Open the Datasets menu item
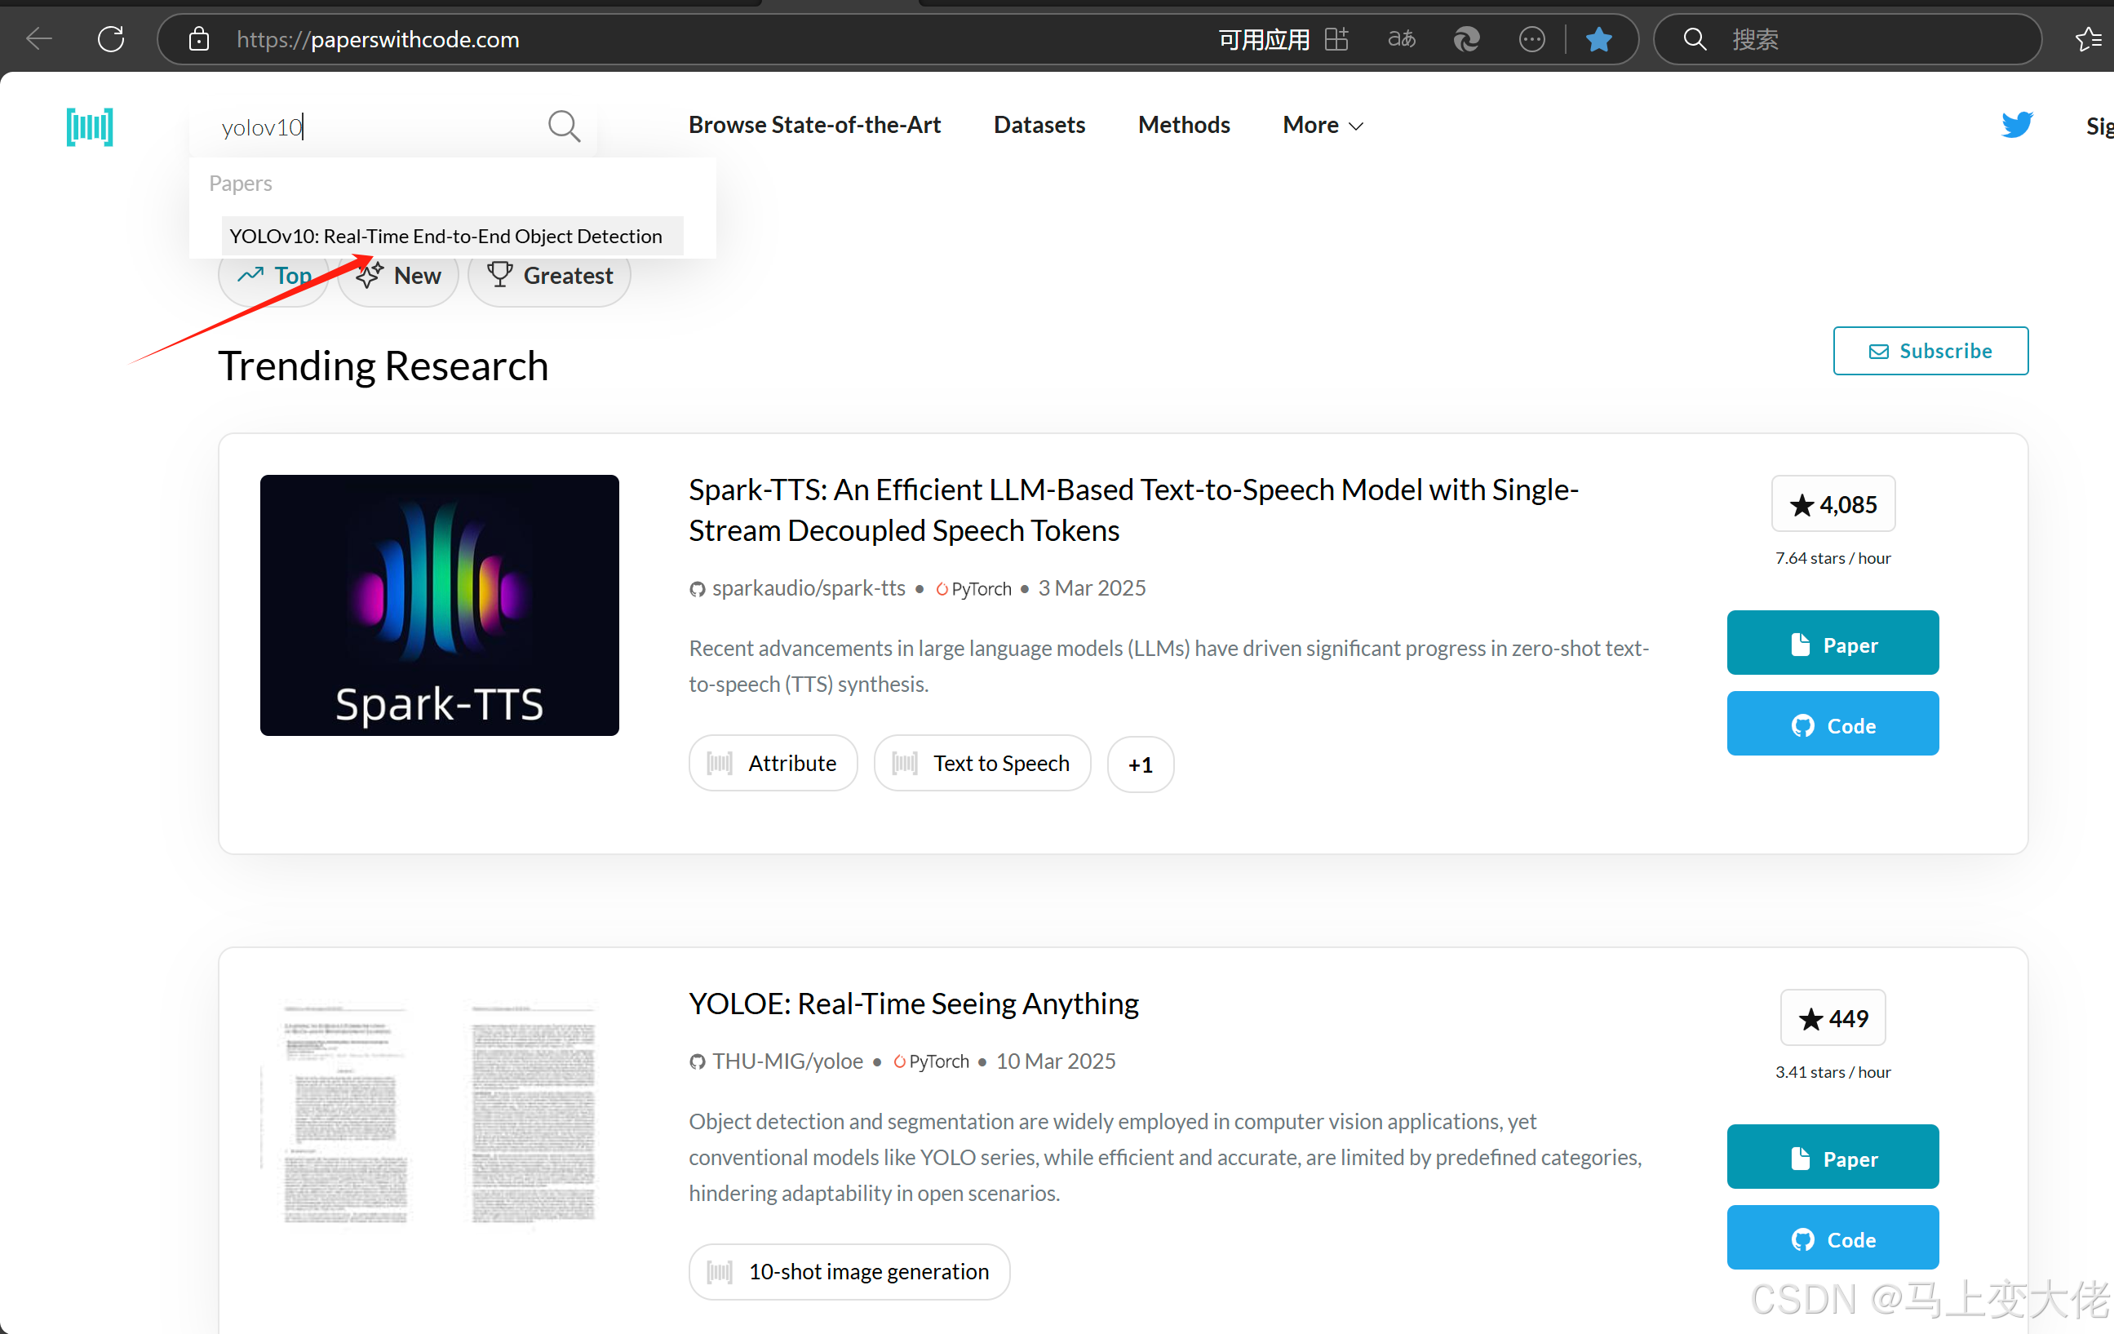This screenshot has height=1334, width=2114. click(x=1039, y=126)
